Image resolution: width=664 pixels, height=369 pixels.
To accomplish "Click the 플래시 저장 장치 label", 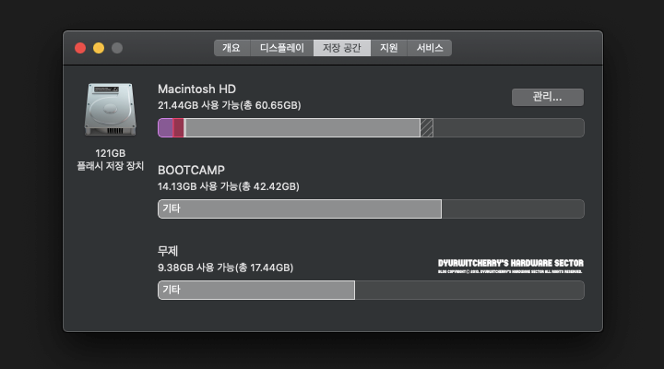I will 110,166.
